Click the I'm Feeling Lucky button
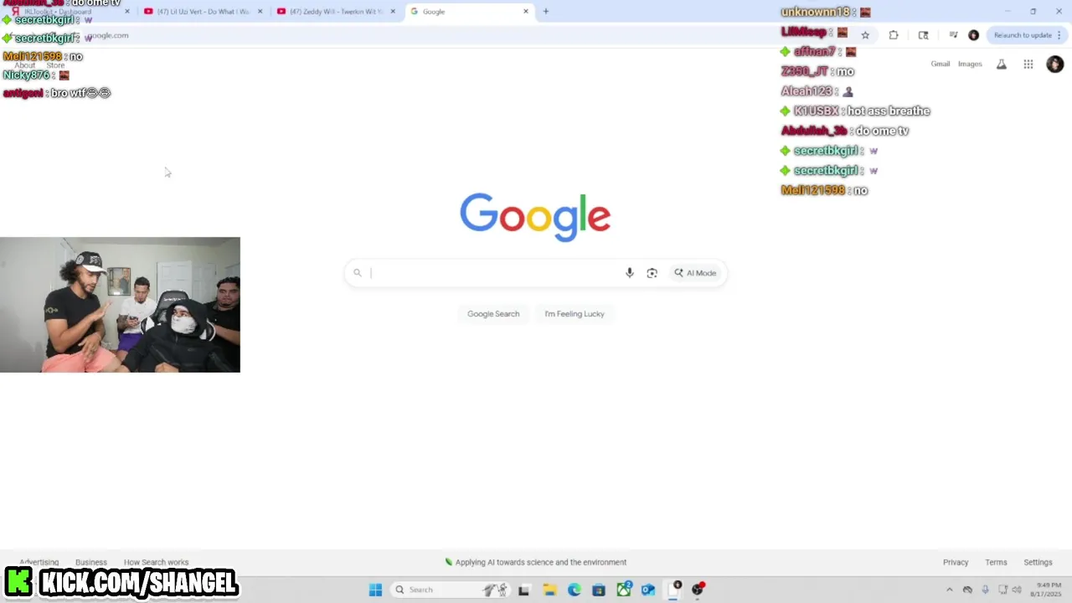The image size is (1072, 603). pyautogui.click(x=575, y=314)
